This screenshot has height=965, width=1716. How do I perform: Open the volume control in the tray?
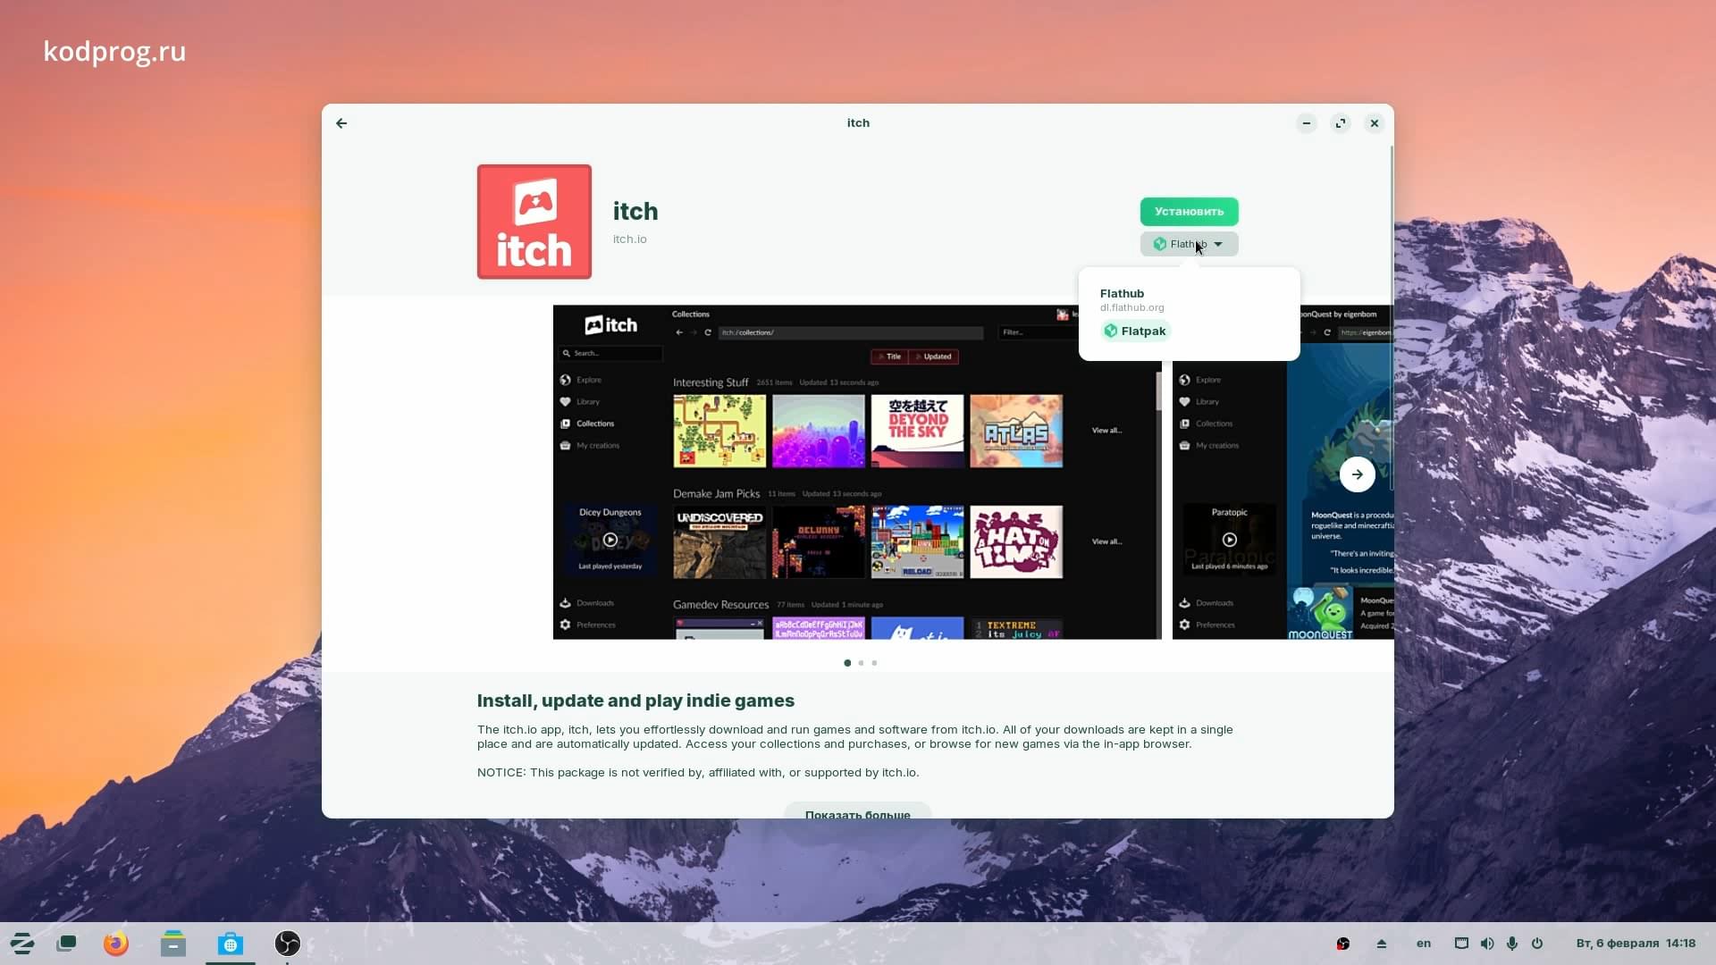(1487, 944)
